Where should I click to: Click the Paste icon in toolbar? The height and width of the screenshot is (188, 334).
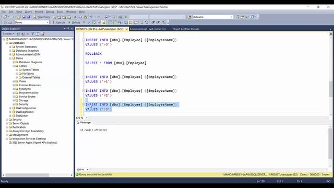tap(85, 17)
